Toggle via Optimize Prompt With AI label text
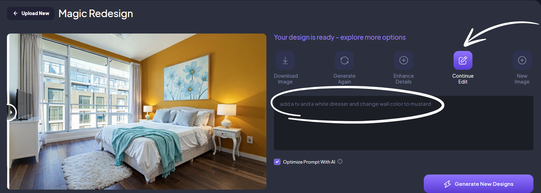The width and height of the screenshot is (541, 193). 309,162
